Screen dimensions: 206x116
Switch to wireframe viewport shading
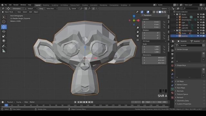tap(157, 12)
